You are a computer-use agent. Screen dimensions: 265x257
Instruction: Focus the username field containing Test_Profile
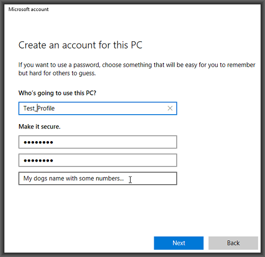click(98, 109)
